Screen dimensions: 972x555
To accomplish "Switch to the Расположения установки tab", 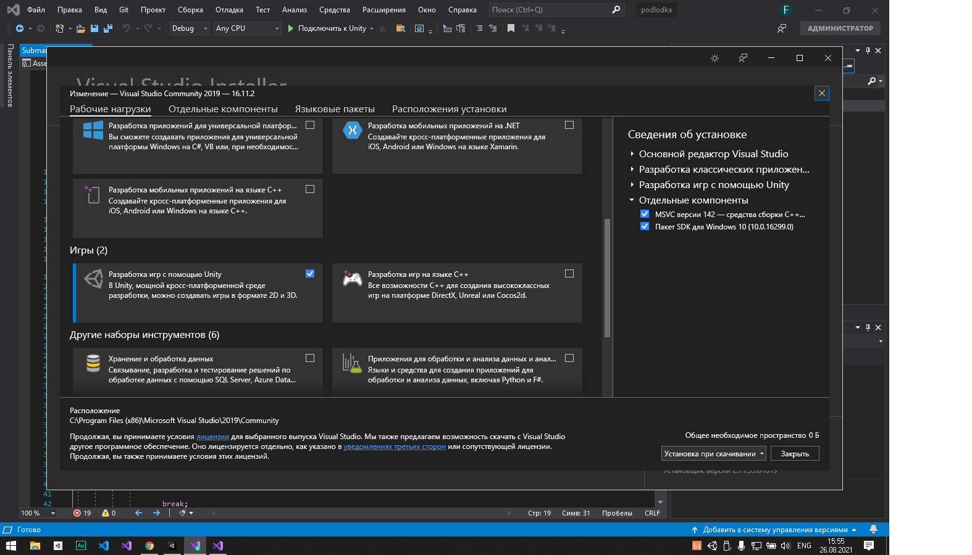I will tap(450, 109).
